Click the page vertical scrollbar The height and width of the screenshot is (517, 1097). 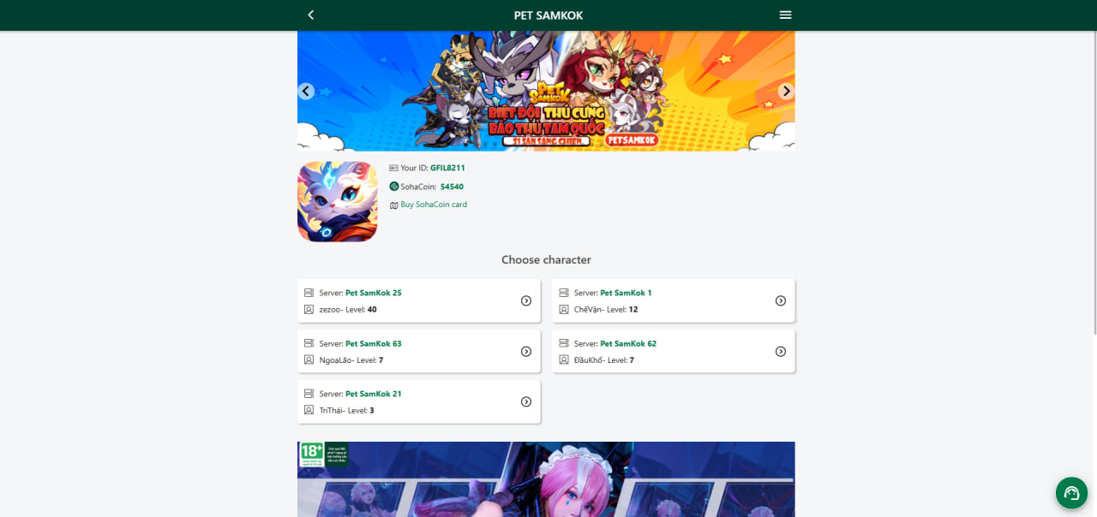point(1094,184)
